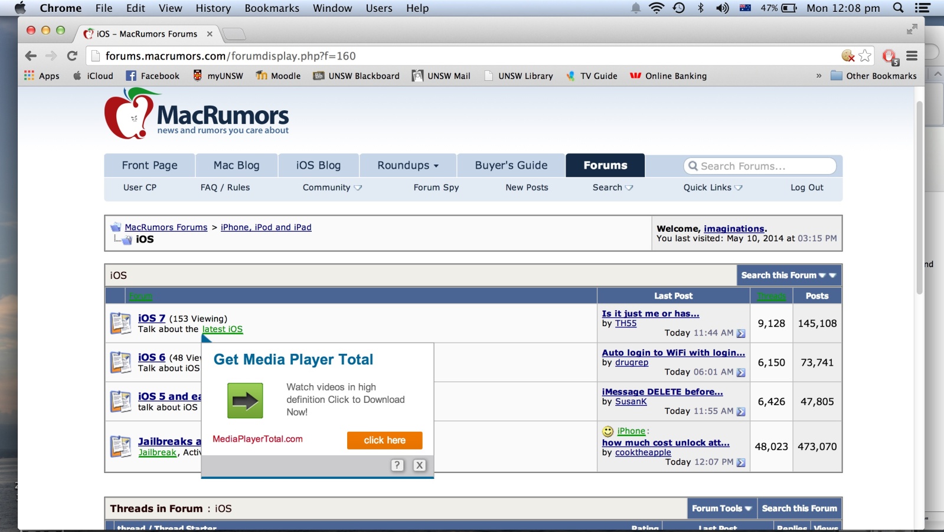Open UNSW Mail bookmark

[x=441, y=75]
